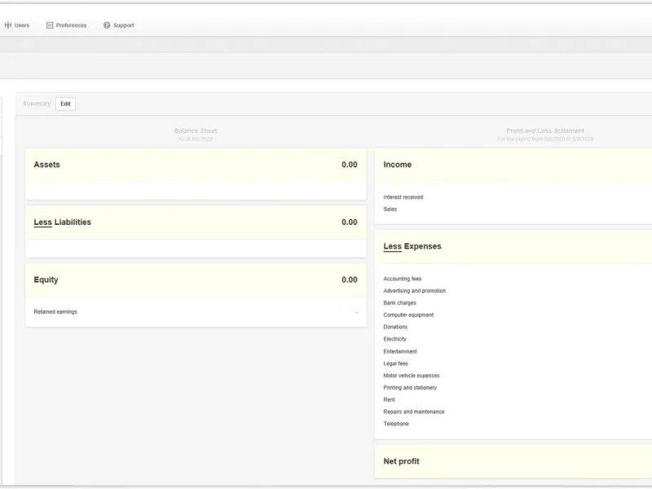
Task: Click the Edit button beside Summary
Action: [x=65, y=104]
